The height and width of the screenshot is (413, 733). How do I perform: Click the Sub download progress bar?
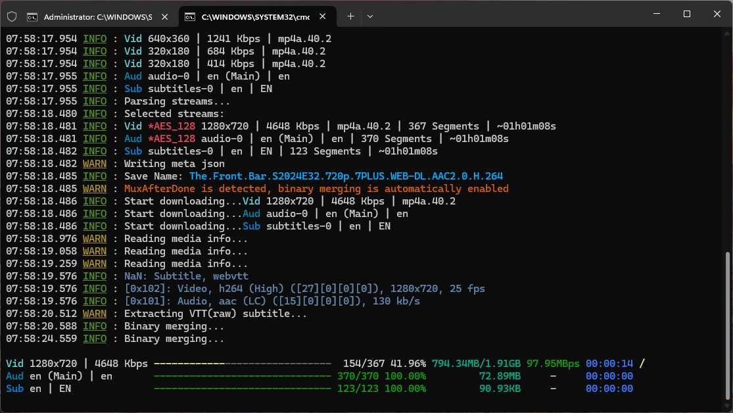point(242,389)
